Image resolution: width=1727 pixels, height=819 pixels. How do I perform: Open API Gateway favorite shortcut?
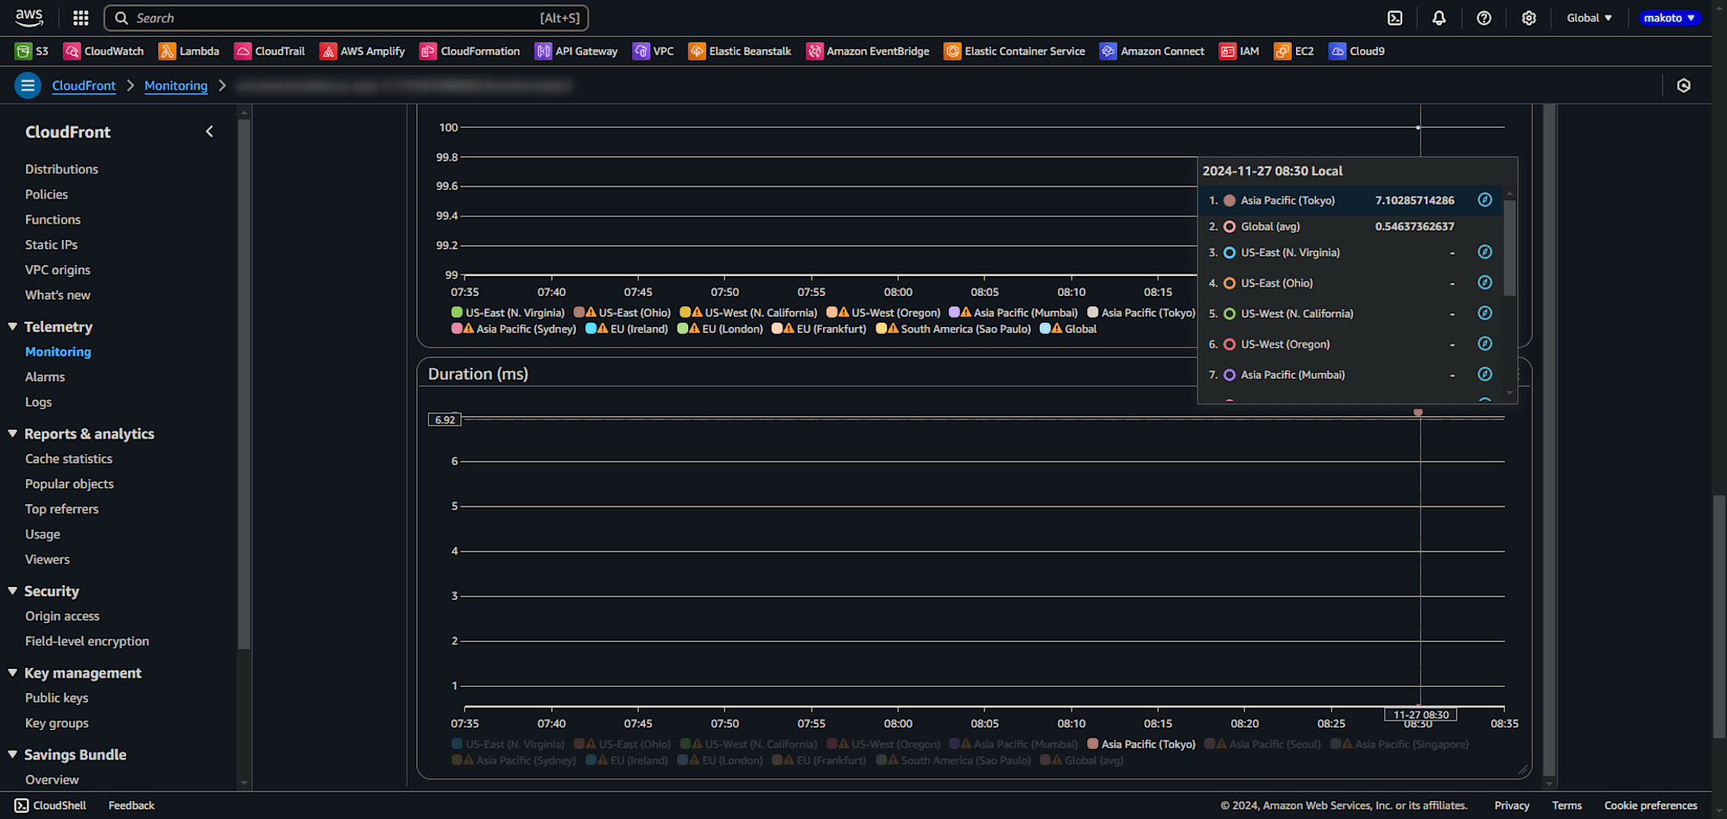click(x=576, y=51)
